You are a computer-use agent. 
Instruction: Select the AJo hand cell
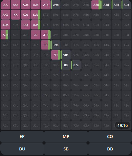pyautogui.click(x=6, y=35)
